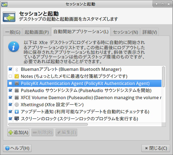Click the horizontal scrollbar below the list
Image resolution: width=173 pixels, height=155 pixels.
(48, 124)
